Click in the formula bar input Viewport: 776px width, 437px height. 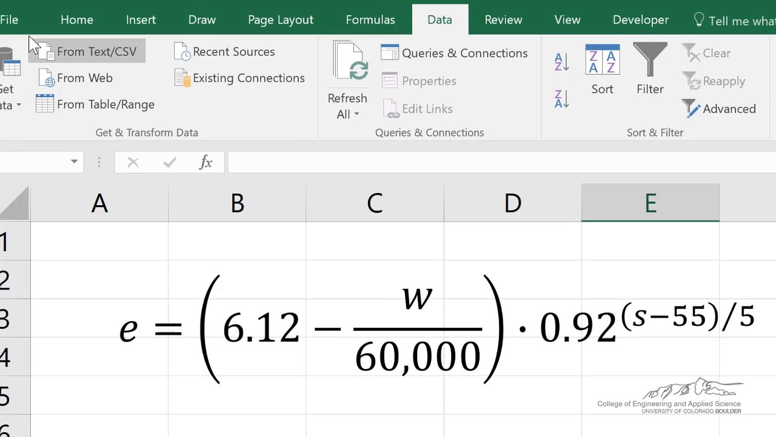click(501, 162)
